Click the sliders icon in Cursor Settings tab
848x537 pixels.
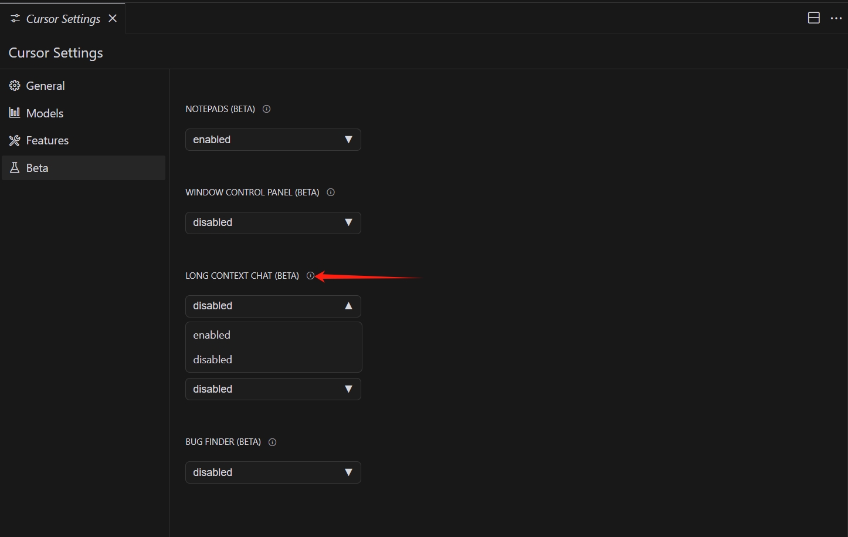[15, 19]
